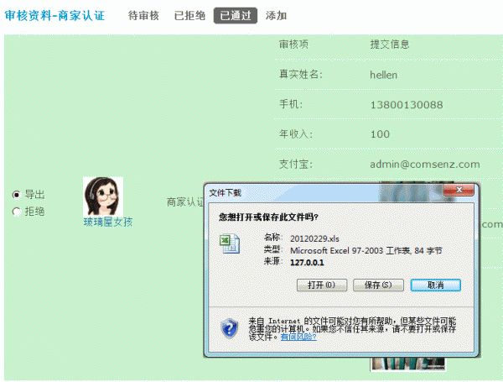Click the 文件下载 dialog title bar
503x382 pixels.
pyautogui.click(x=335, y=191)
